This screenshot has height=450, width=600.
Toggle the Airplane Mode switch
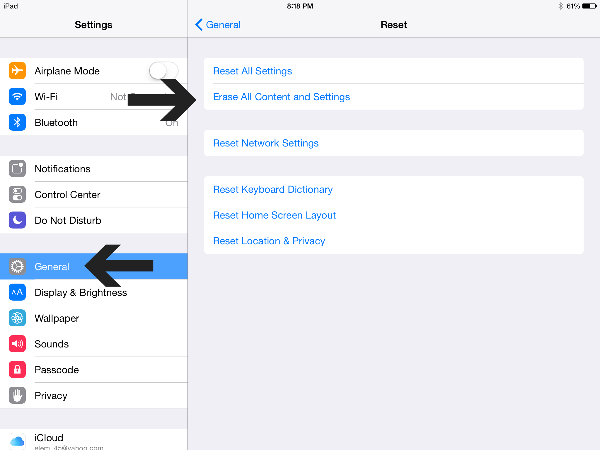[164, 71]
